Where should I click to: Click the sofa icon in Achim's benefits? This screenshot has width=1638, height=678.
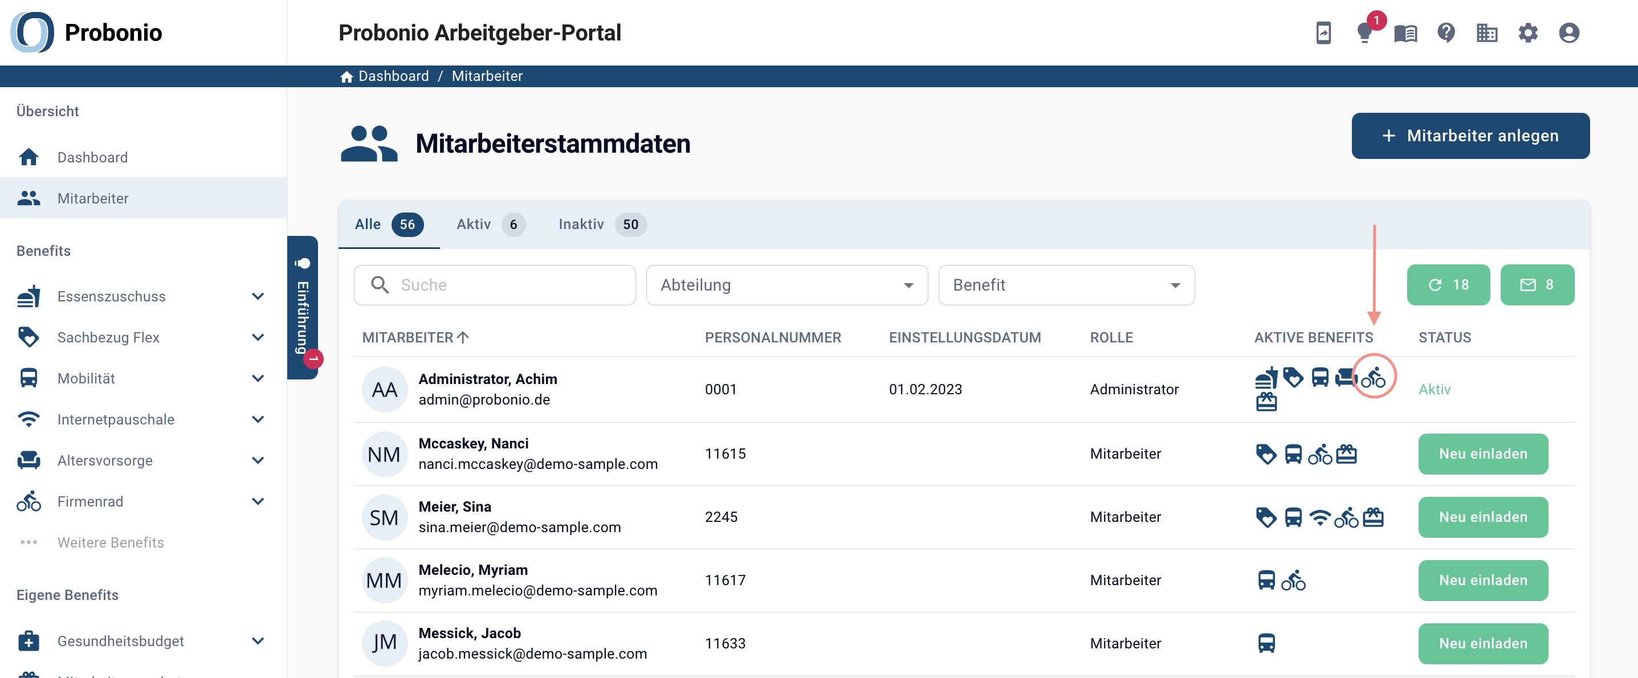pos(1346,377)
